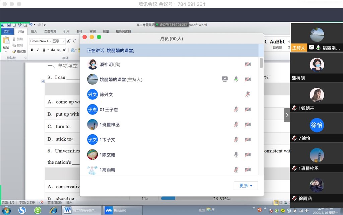Switch to the 插入 ribbon tab
Screen dimensions: 343x215
pyautogui.click(x=34, y=31)
